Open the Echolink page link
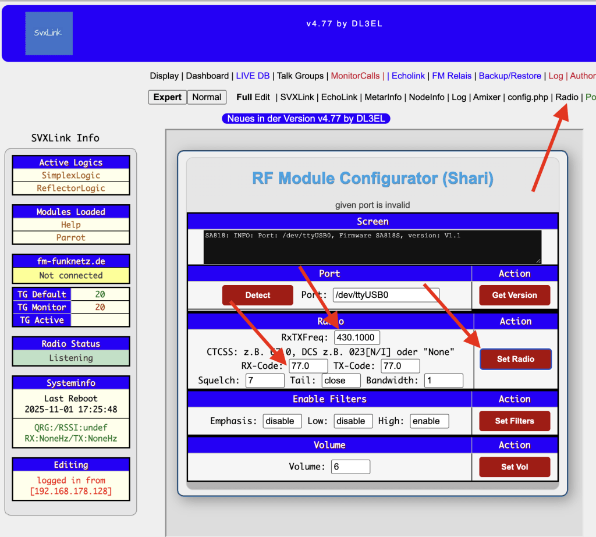The image size is (596, 537). pos(408,76)
